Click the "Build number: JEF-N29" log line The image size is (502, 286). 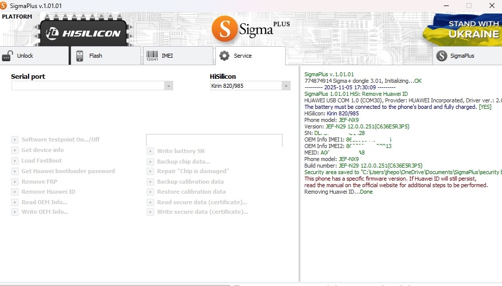coord(363,166)
